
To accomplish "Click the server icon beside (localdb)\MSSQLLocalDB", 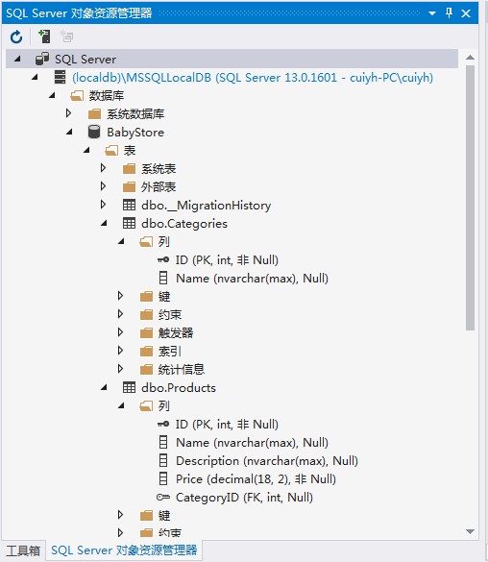I will (x=60, y=77).
